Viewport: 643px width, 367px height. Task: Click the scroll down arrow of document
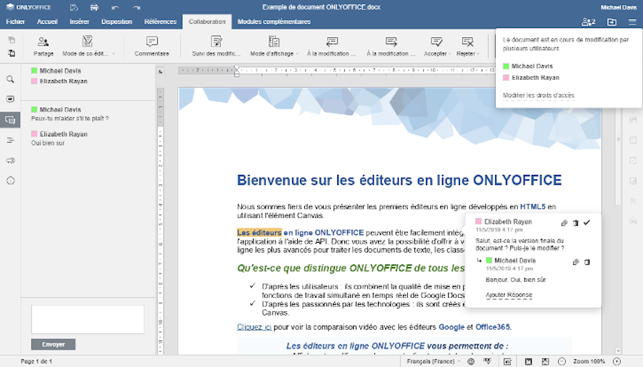618,351
